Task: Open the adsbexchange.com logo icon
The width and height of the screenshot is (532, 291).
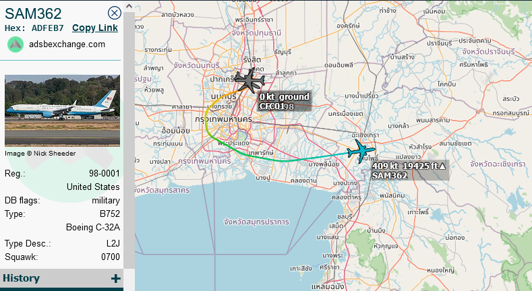Action: tap(16, 44)
